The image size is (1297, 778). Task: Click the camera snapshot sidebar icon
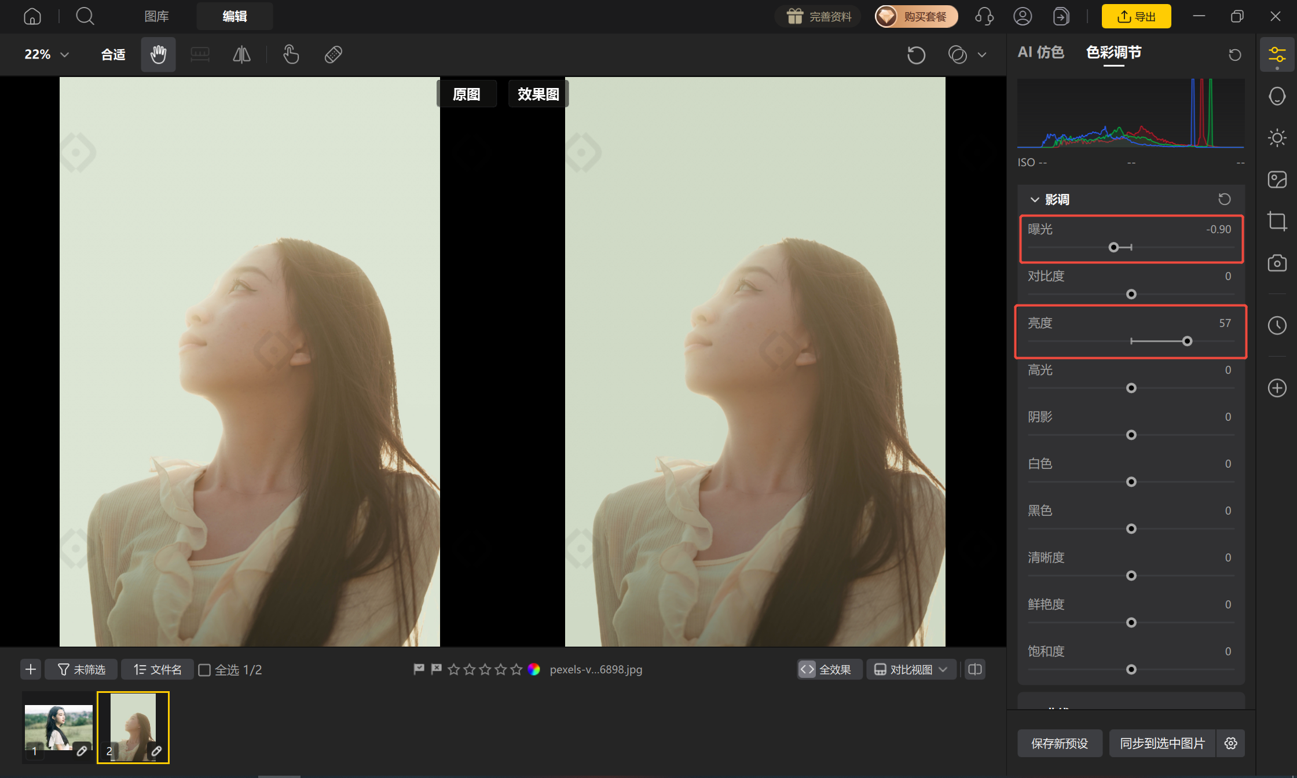[x=1277, y=263]
